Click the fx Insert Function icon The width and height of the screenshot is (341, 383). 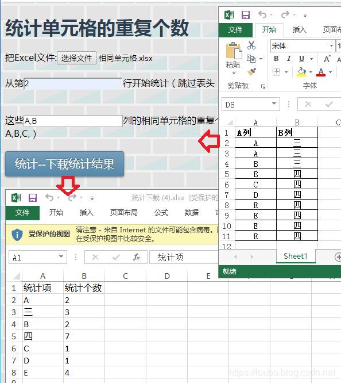tap(137, 257)
